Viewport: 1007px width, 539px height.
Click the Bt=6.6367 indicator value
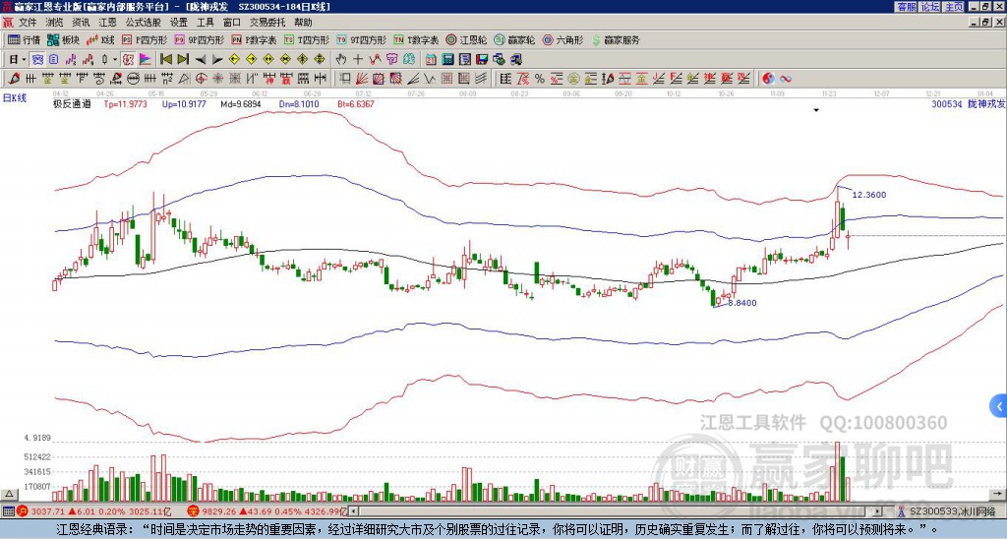[x=355, y=103]
